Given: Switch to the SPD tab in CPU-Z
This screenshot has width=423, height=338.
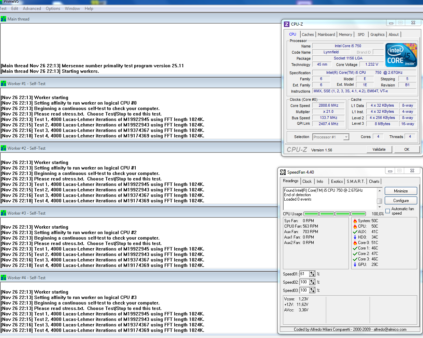Looking at the screenshot, I should (361, 35).
